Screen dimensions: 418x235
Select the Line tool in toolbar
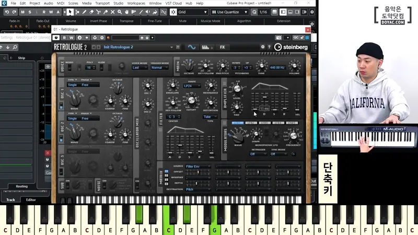141,12
